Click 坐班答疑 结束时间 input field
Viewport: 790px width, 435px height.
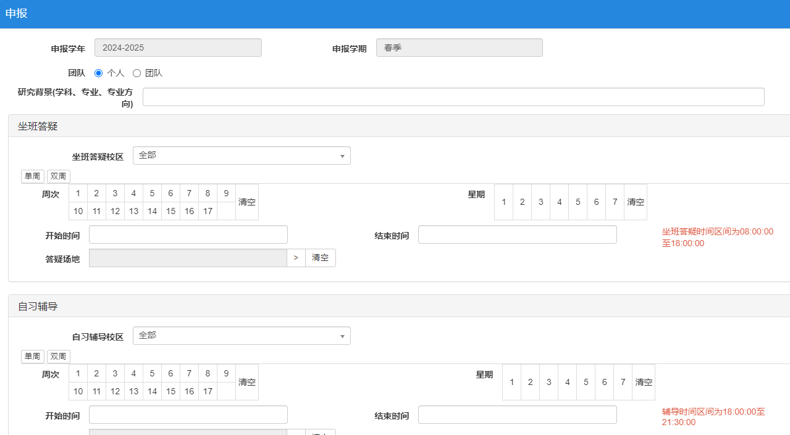pyautogui.click(x=517, y=234)
